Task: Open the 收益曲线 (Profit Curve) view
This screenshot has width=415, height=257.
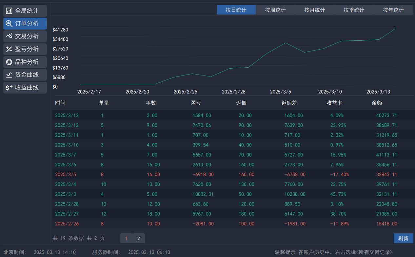Action: click(25, 87)
